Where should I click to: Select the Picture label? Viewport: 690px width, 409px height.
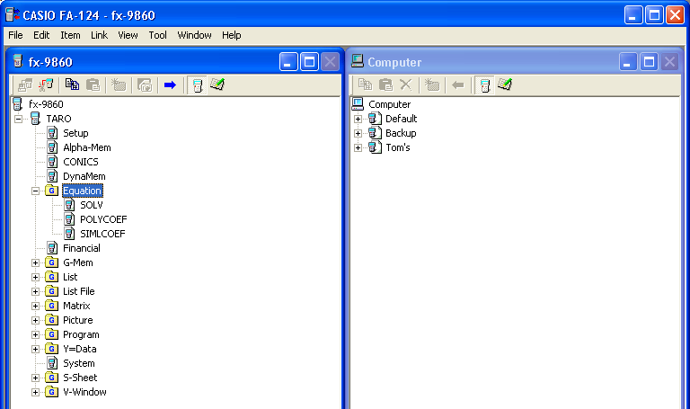pos(78,320)
